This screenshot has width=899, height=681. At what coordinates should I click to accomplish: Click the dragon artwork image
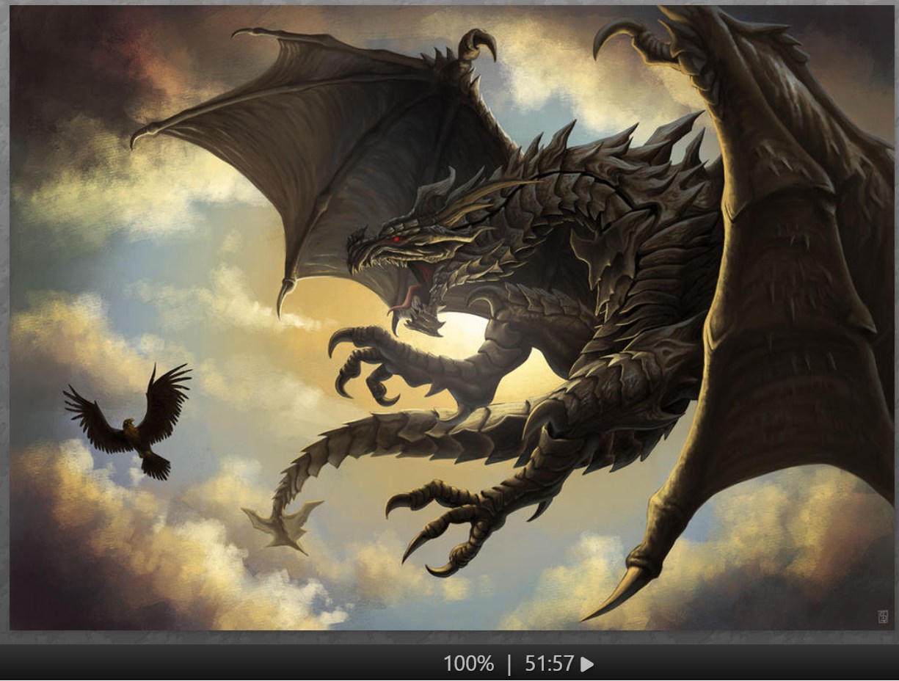453,318
